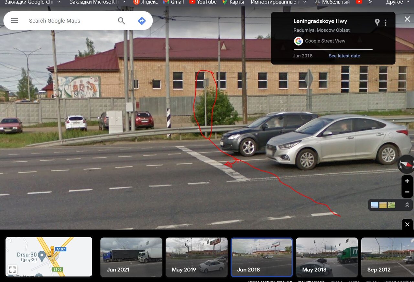Click the compass to reset heading
Screen dimensions: 414x282
pos(407,164)
